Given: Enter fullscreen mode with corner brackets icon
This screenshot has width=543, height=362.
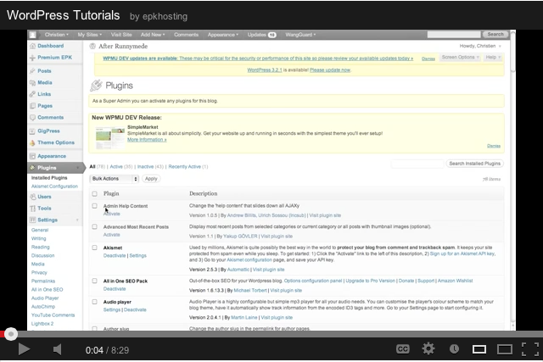Looking at the screenshot, I should 530,349.
